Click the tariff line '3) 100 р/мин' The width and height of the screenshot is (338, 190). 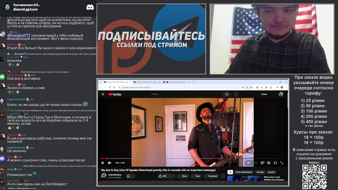point(314,111)
